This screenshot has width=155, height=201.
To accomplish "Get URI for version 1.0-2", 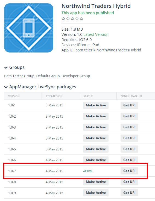I will click(x=129, y=116).
